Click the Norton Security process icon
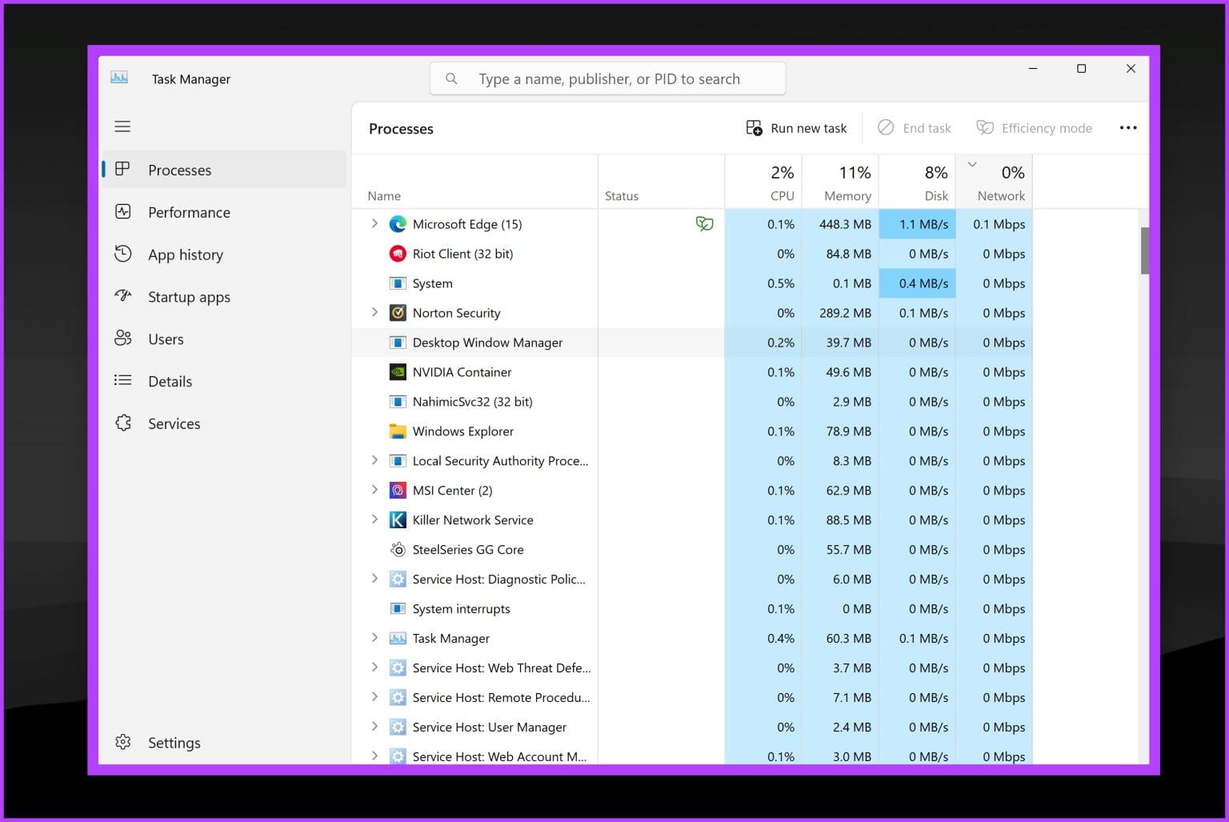Image resolution: width=1229 pixels, height=822 pixels. click(398, 313)
